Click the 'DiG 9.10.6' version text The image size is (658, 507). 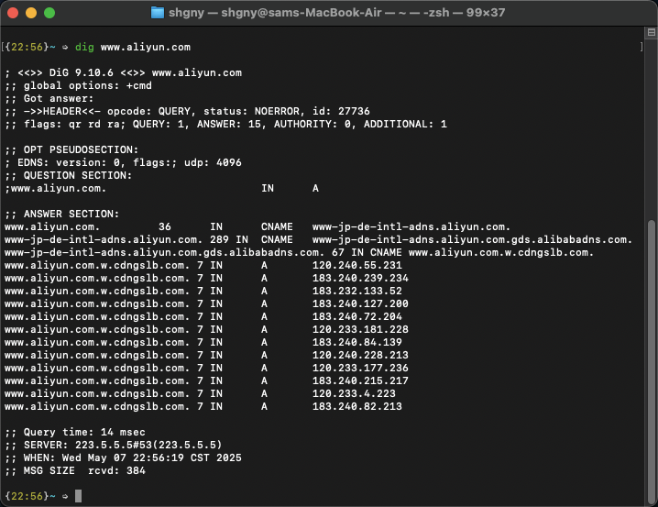[x=82, y=72]
